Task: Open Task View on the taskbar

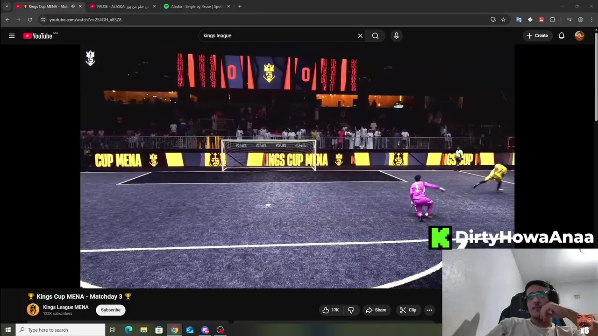Action: click(113, 330)
